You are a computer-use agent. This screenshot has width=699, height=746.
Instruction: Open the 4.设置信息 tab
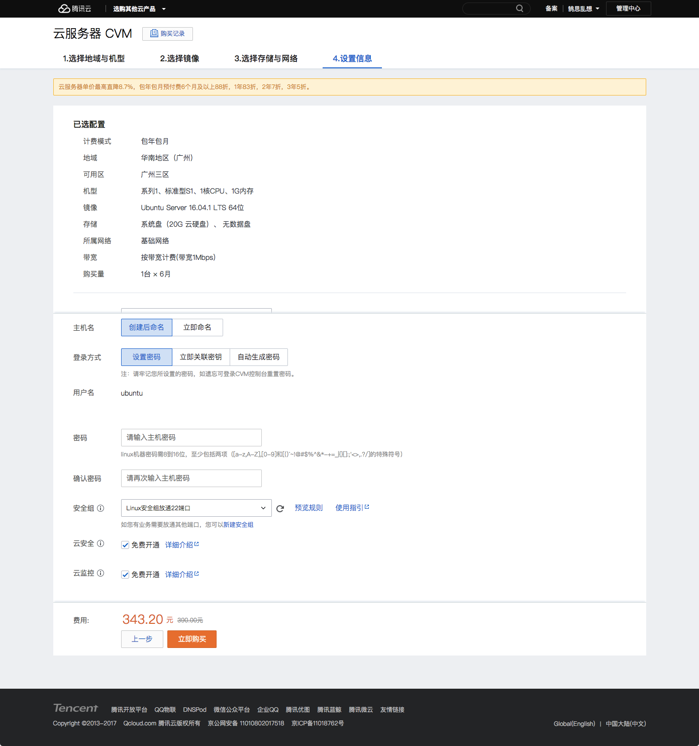click(352, 58)
